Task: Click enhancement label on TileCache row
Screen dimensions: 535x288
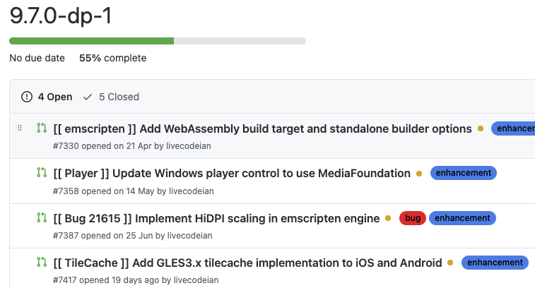Action: coord(495,263)
